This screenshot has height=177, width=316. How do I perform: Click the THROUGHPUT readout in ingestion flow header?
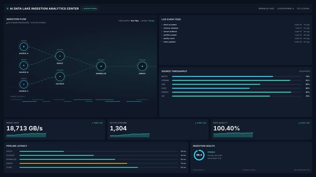click(x=128, y=21)
